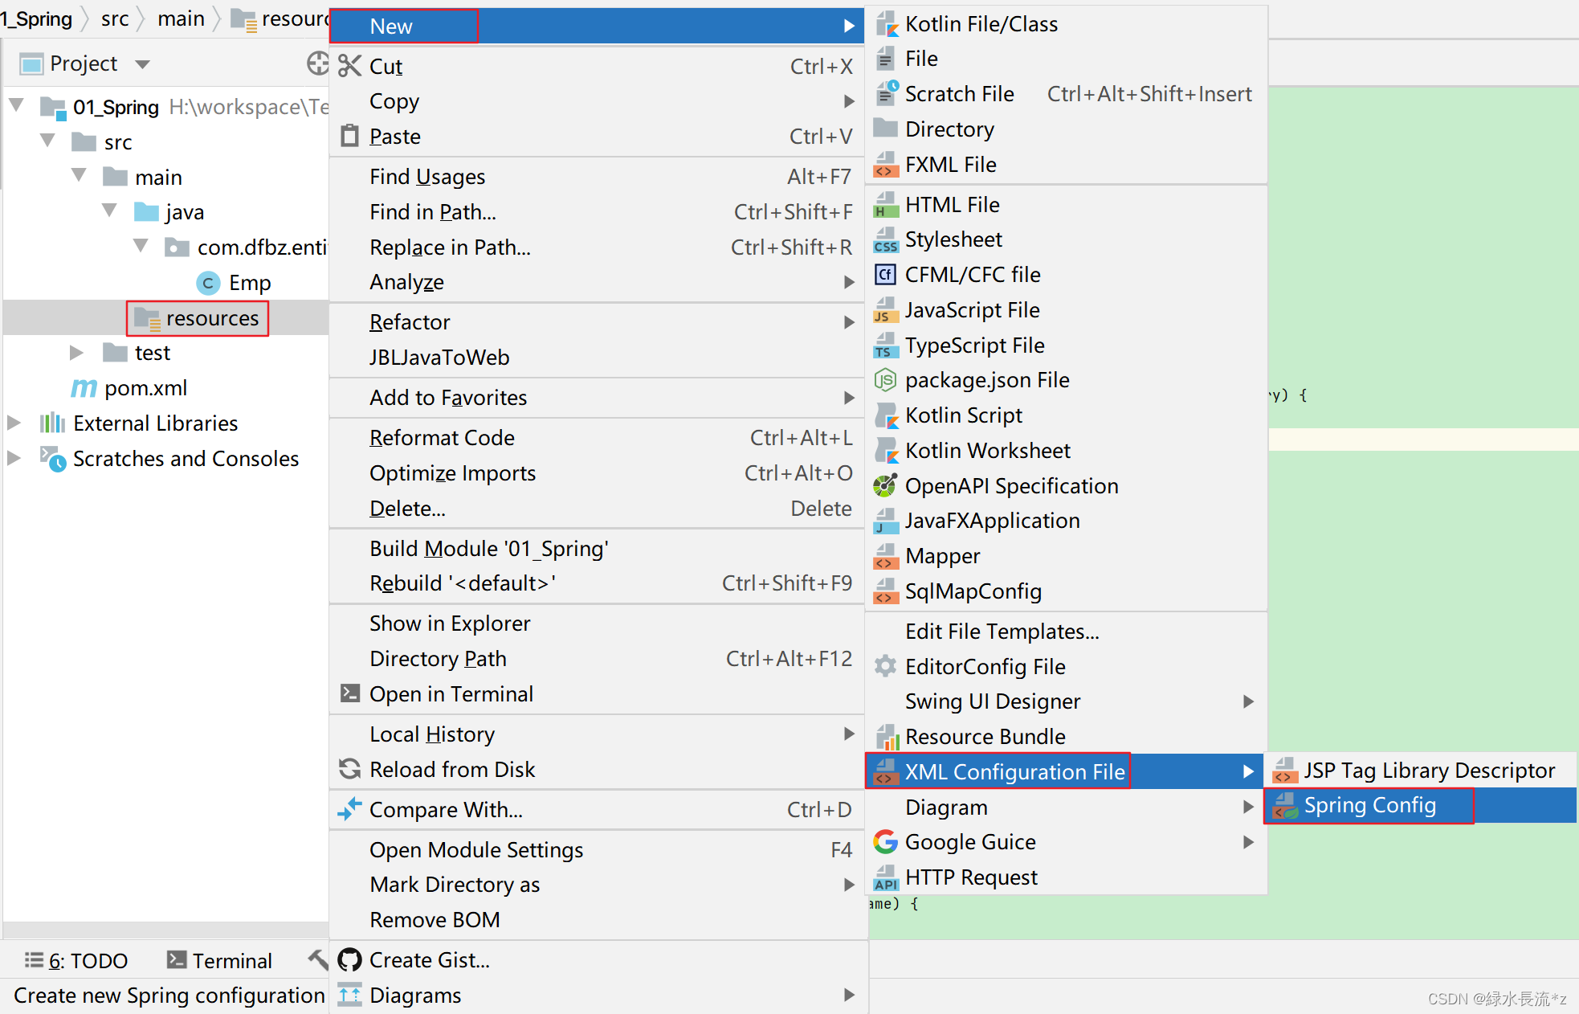This screenshot has height=1014, width=1579.
Task: Click the SqlMapConfig icon
Action: coord(886,591)
